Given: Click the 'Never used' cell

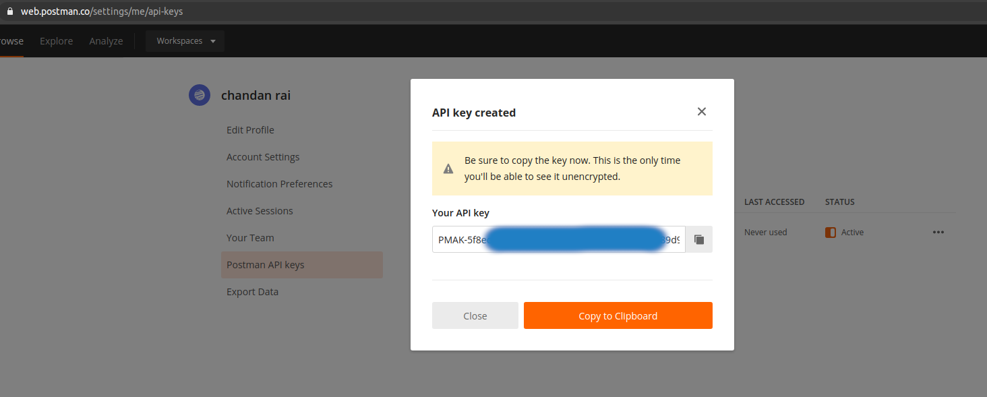Looking at the screenshot, I should pos(766,233).
